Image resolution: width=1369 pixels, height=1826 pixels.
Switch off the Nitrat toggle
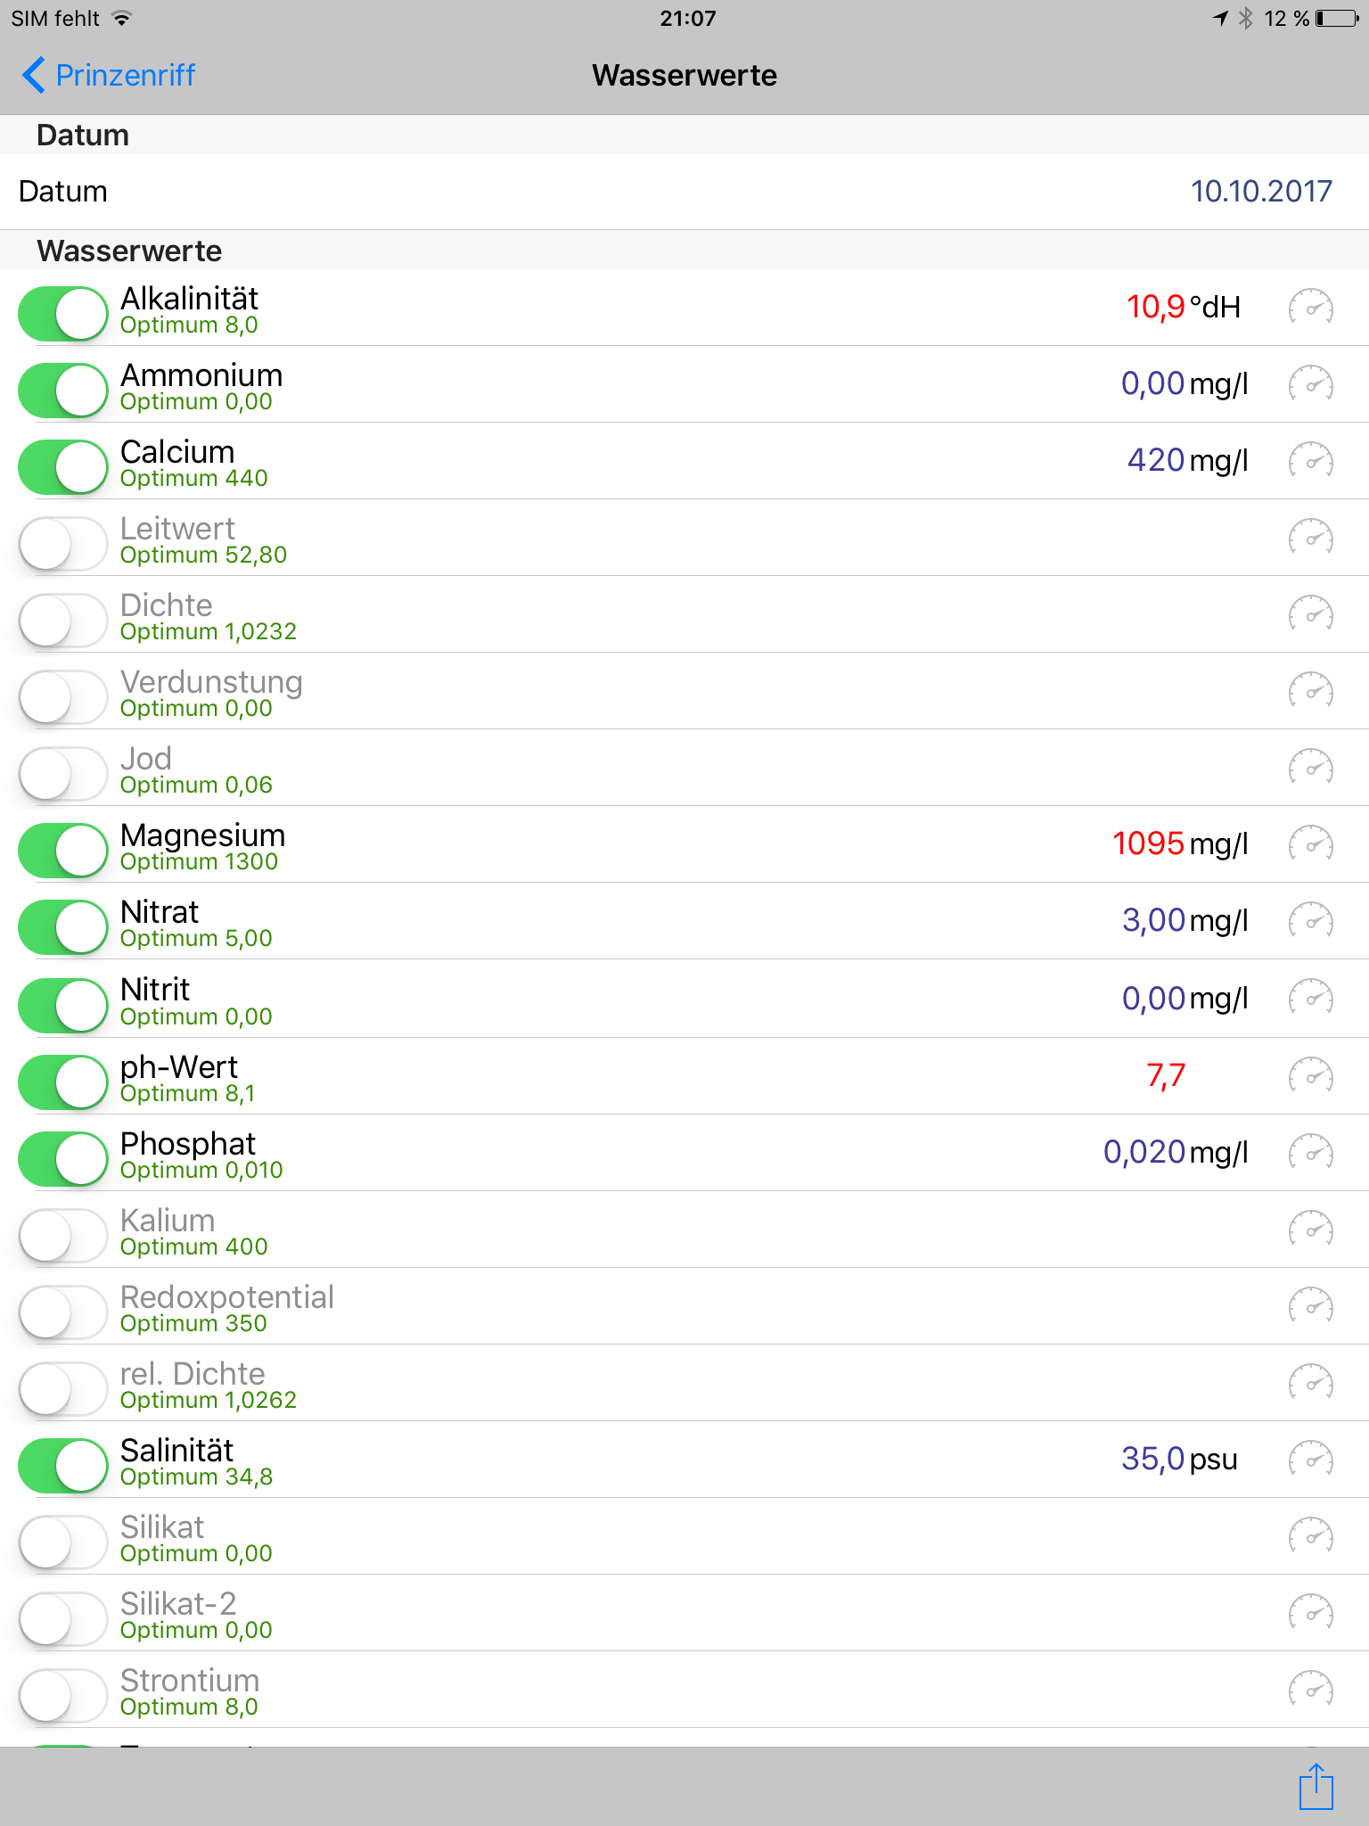coord(63,927)
